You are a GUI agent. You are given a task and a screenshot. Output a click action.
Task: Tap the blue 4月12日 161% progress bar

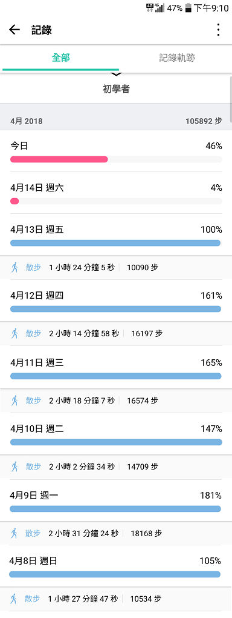pos(115,309)
